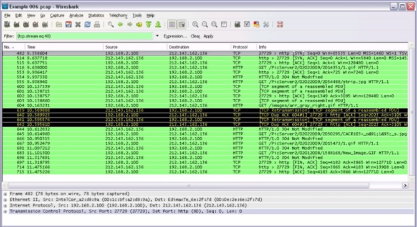Go forward in packet history arrow
Image resolution: width=417 pixels, height=227 pixels.
[130, 24]
